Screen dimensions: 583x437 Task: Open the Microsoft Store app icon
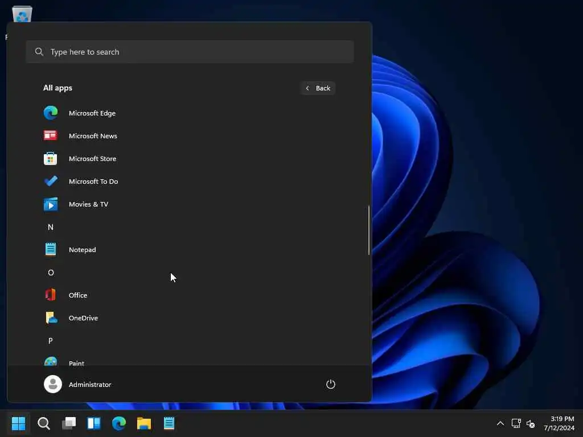coord(51,159)
